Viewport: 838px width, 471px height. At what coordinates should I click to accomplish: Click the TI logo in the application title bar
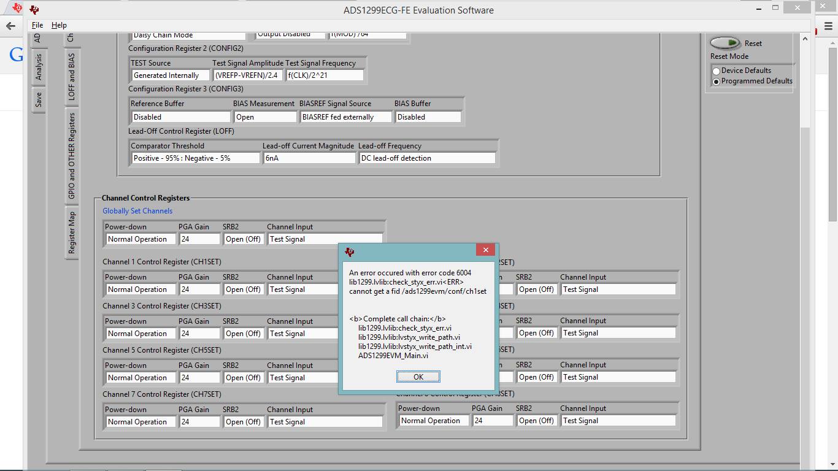[34, 10]
